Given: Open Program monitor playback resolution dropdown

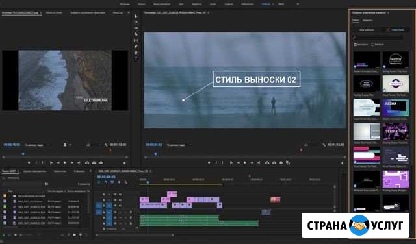Looking at the screenshot, I should (x=312, y=145).
